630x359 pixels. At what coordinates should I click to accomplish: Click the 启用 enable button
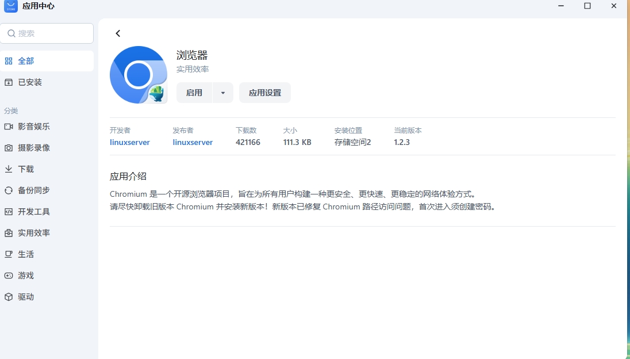click(x=194, y=93)
